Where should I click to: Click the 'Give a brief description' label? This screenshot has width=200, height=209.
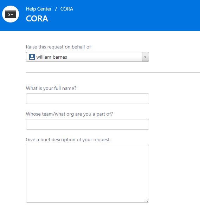pos(68,140)
